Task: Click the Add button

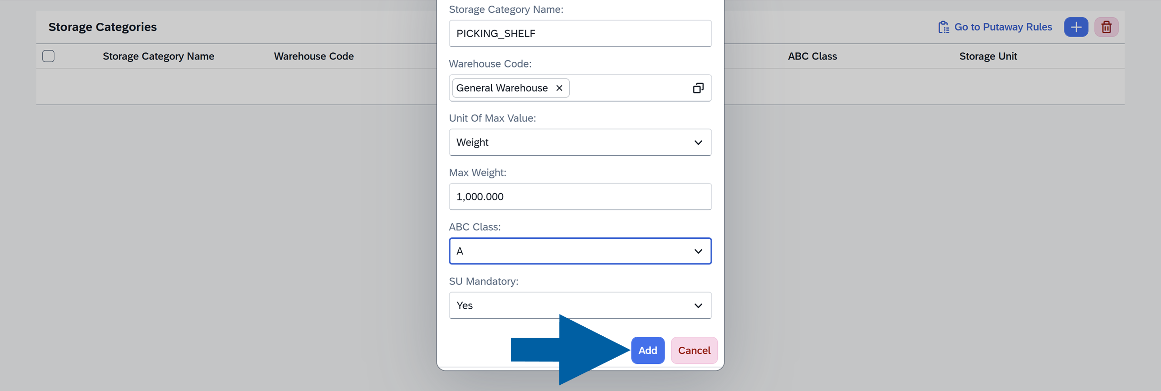Action: pos(647,351)
